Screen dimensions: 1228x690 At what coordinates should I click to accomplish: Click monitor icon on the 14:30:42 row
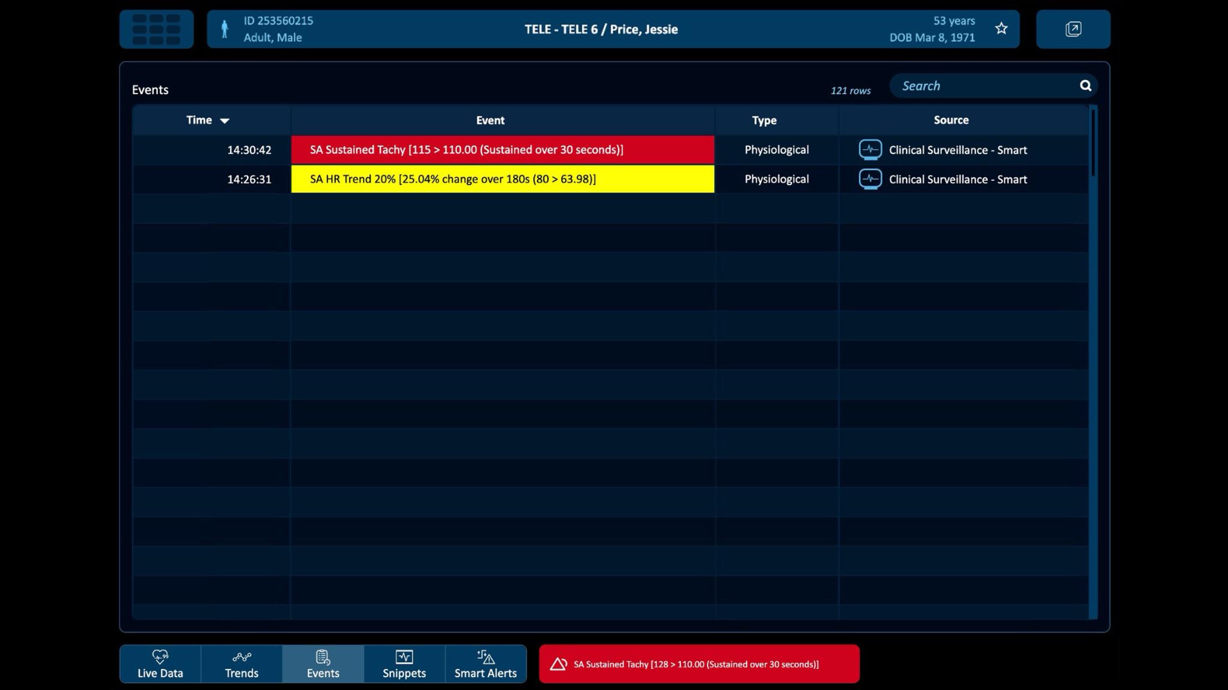tap(870, 150)
